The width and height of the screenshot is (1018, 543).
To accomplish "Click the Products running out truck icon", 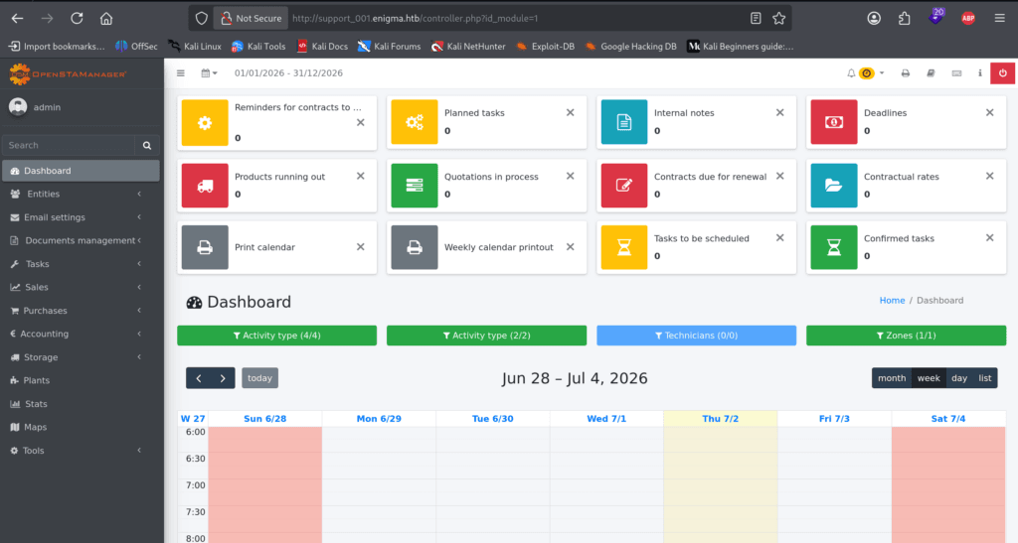I will click(x=205, y=186).
